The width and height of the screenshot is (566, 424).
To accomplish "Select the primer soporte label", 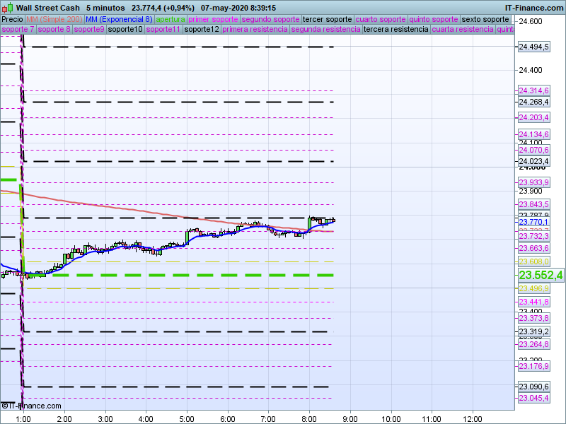I will [x=214, y=19].
